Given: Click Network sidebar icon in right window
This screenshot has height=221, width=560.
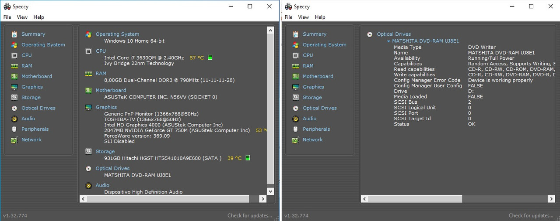Looking at the screenshot, I should [x=296, y=139].
